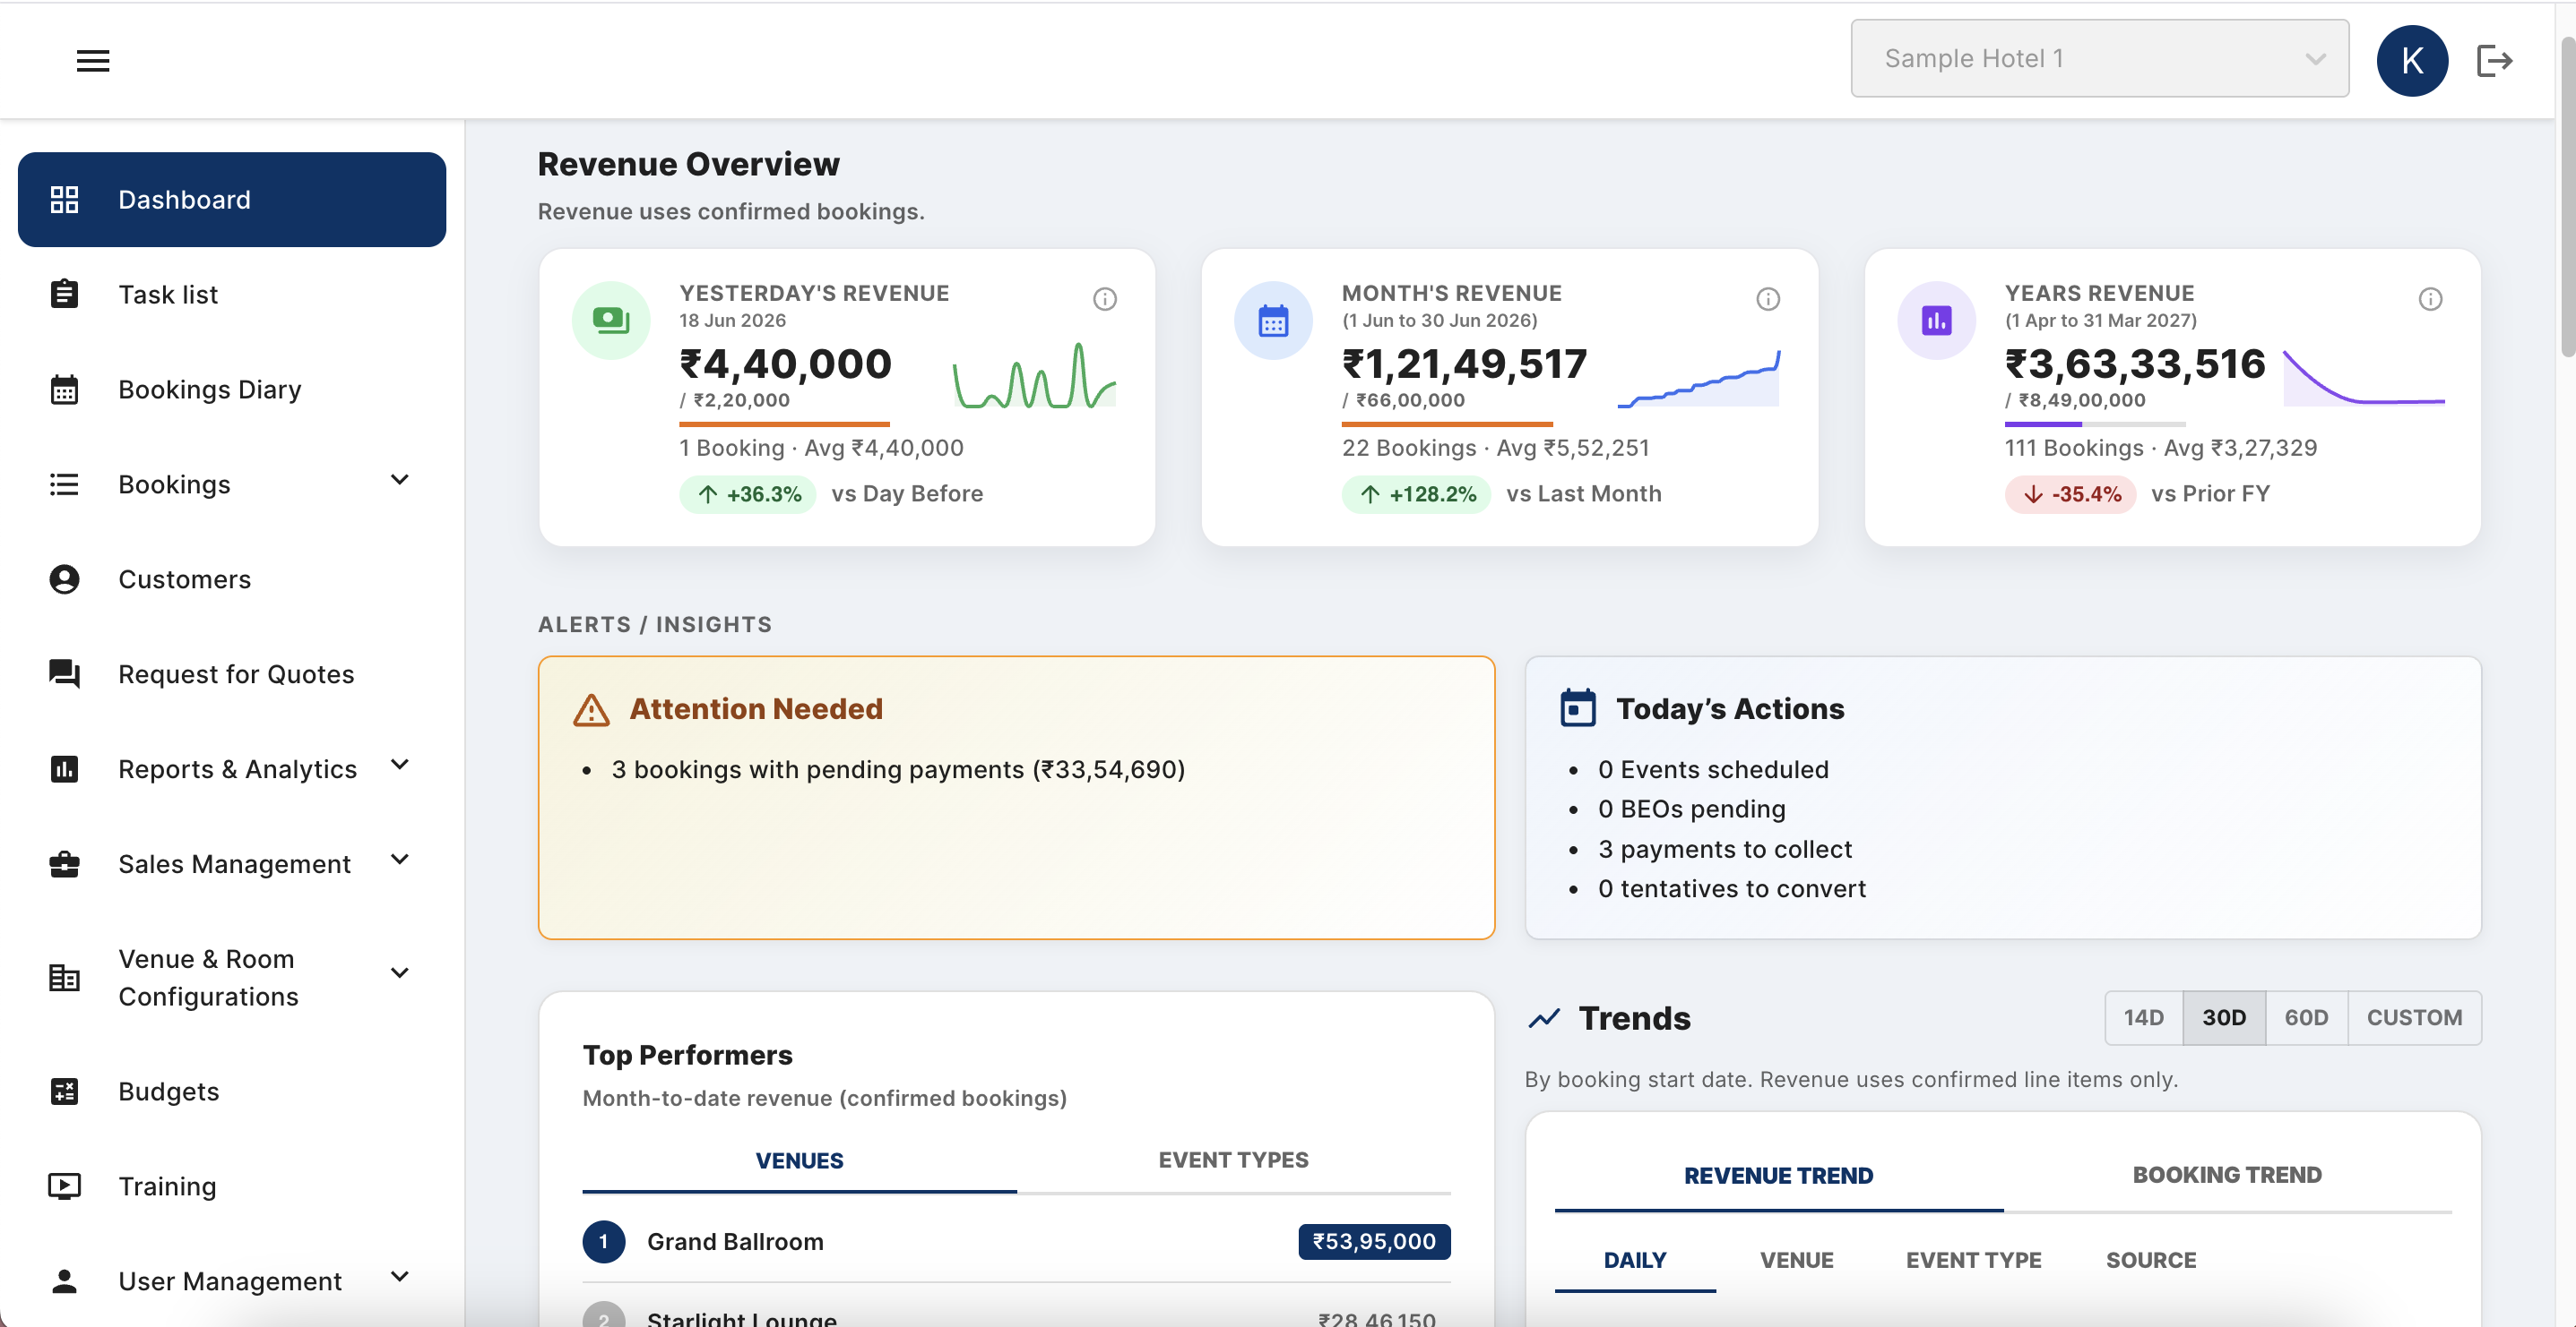Screen dimensions: 2576x1327
Task: Click the Grand Ballroom ₹53,95,000 badge
Action: coord(1374,1241)
